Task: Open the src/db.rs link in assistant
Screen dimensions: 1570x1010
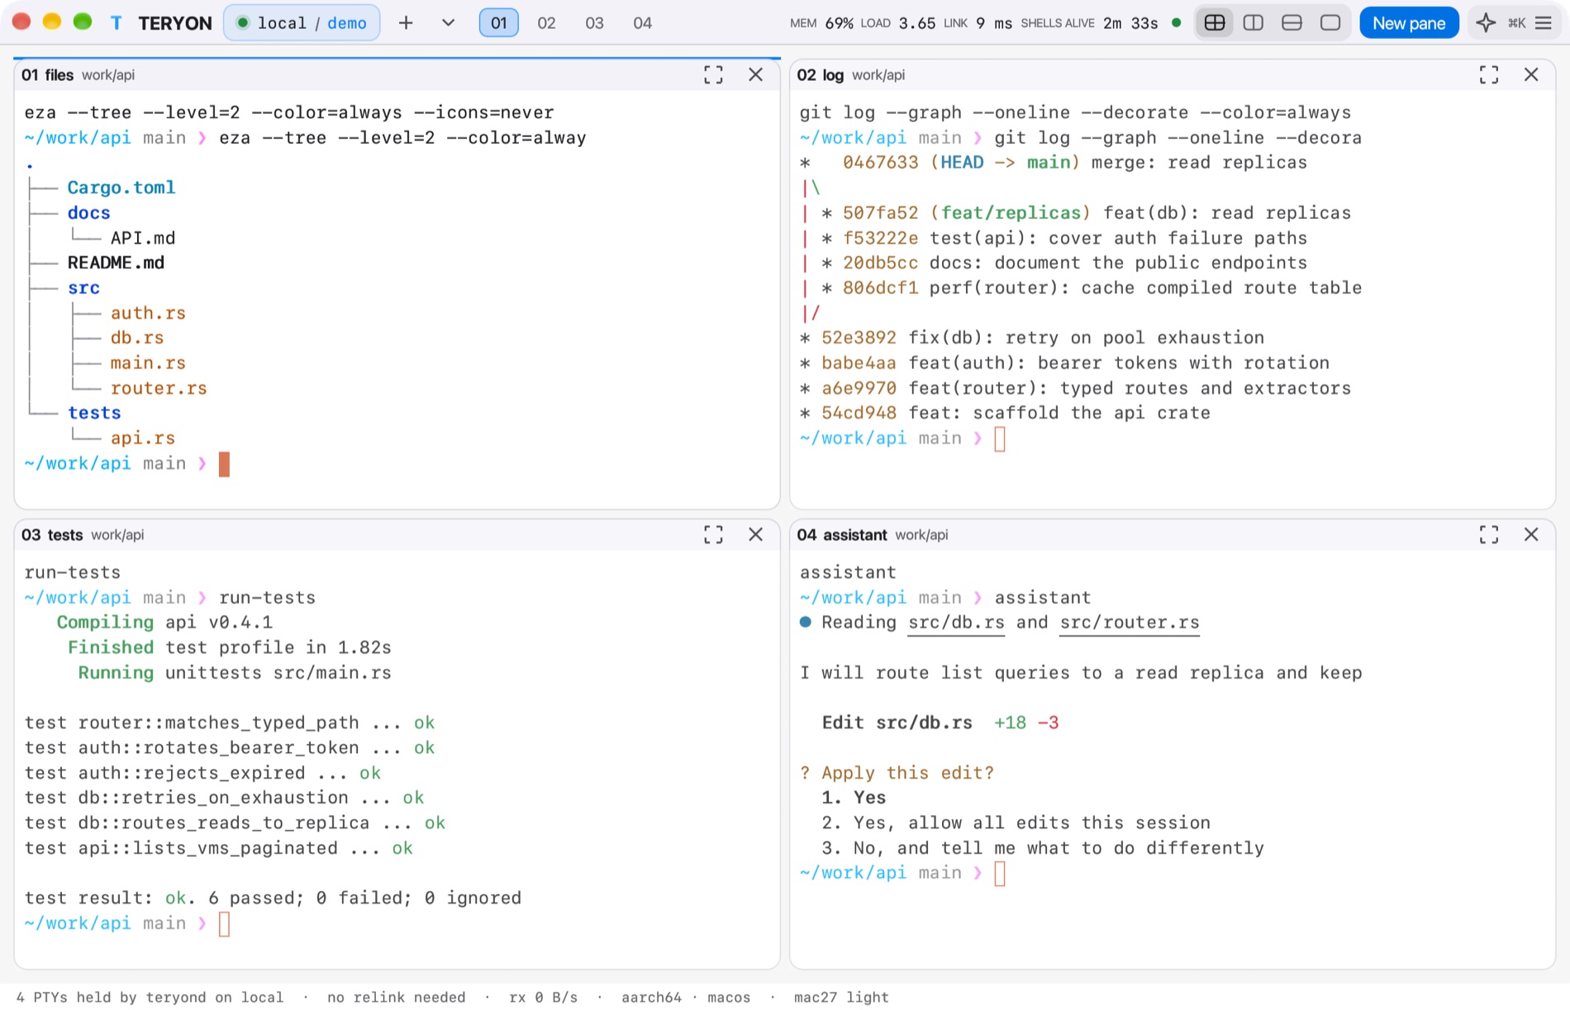Action: tap(956, 623)
